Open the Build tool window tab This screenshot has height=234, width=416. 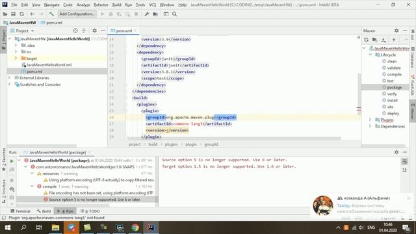[x=44, y=211]
